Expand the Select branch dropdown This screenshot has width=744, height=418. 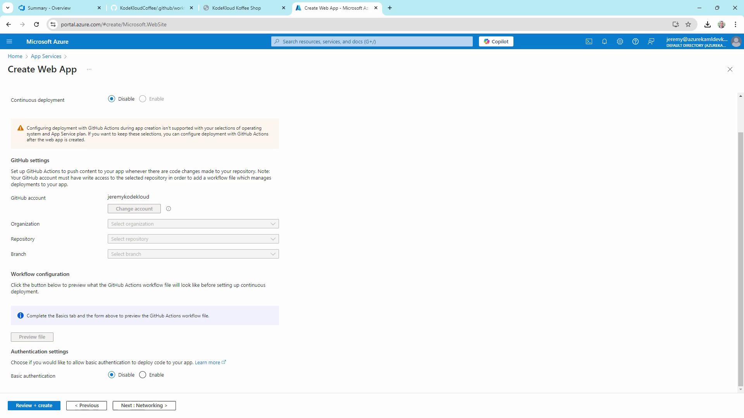[x=193, y=254]
